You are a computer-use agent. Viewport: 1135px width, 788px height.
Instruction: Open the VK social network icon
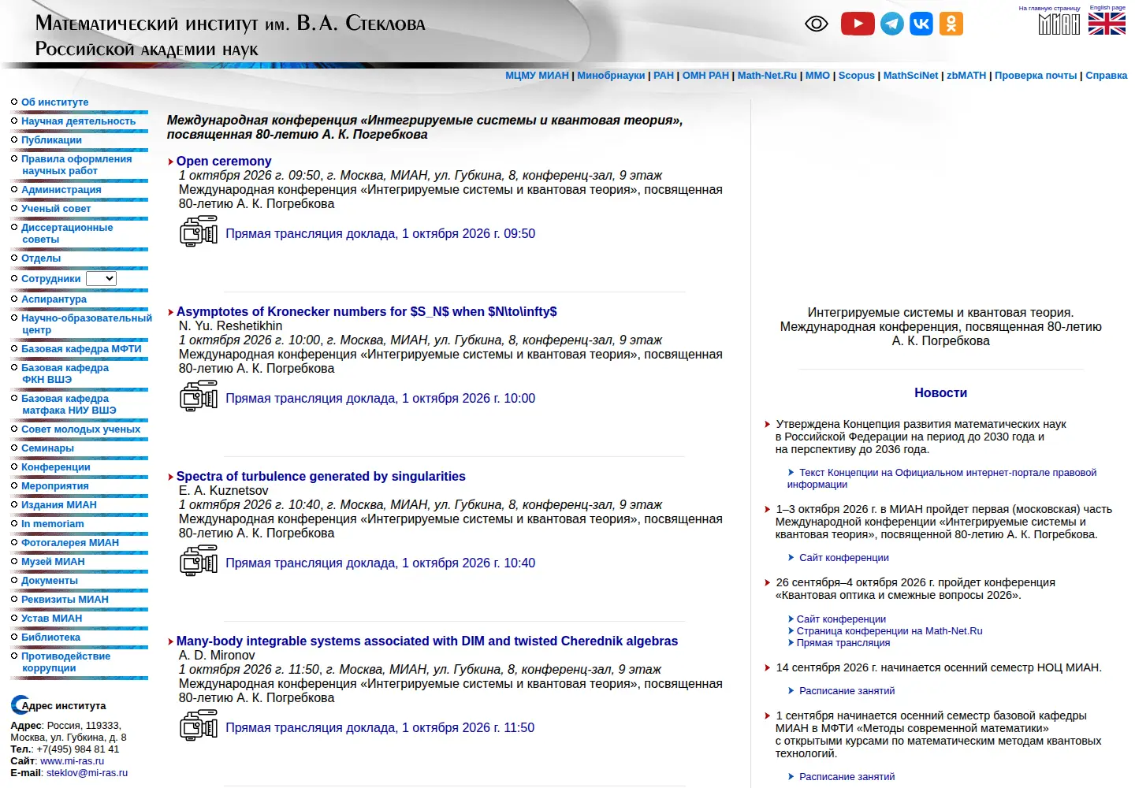click(921, 24)
